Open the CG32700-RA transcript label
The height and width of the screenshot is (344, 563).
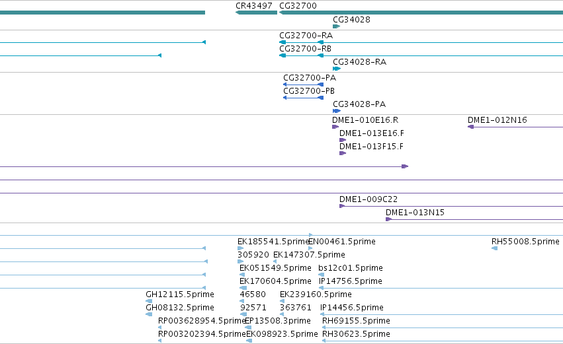coord(306,36)
